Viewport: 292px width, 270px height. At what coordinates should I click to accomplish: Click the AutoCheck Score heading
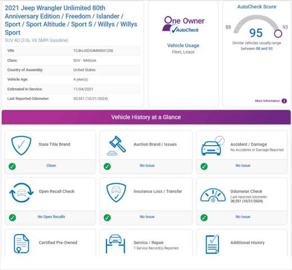click(x=257, y=7)
